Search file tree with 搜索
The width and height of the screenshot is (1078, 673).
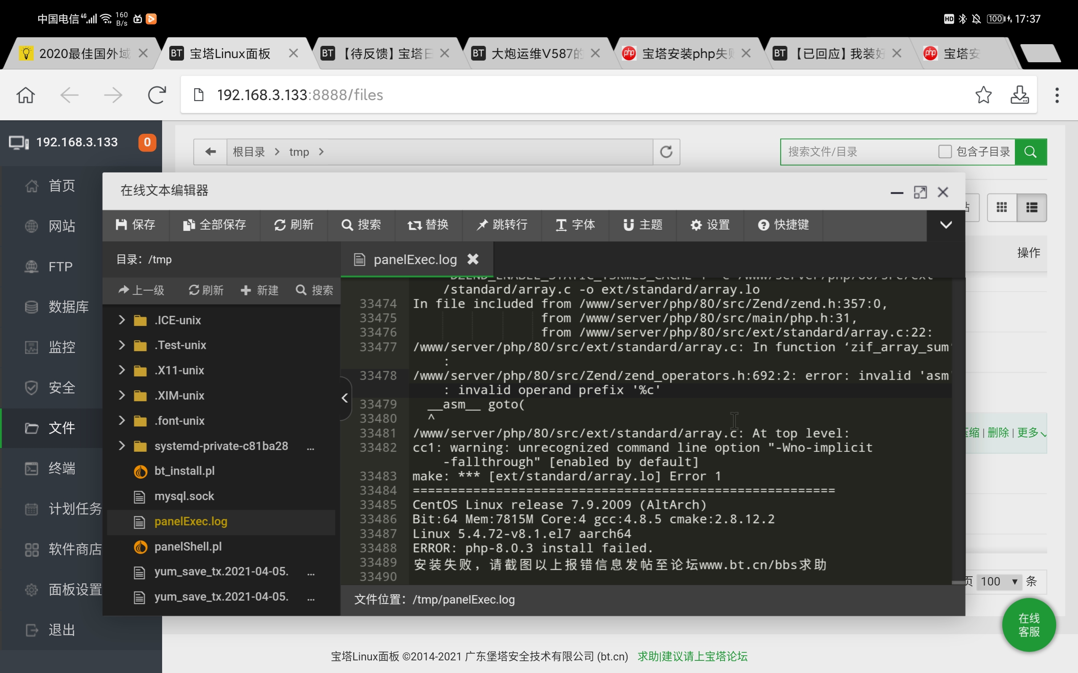tap(315, 290)
